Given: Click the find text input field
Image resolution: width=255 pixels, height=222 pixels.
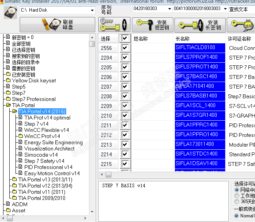Looking at the screenshot, I should pos(242,9).
